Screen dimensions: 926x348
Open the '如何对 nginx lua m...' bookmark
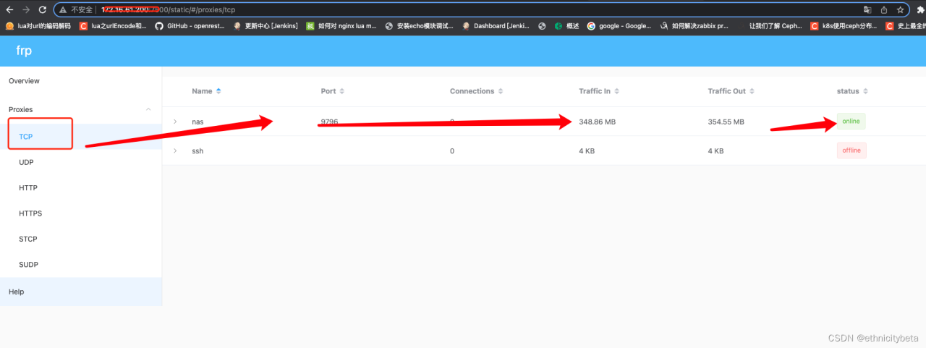point(341,25)
